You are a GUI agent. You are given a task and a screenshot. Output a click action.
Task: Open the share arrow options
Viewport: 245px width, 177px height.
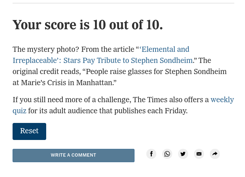(x=215, y=154)
